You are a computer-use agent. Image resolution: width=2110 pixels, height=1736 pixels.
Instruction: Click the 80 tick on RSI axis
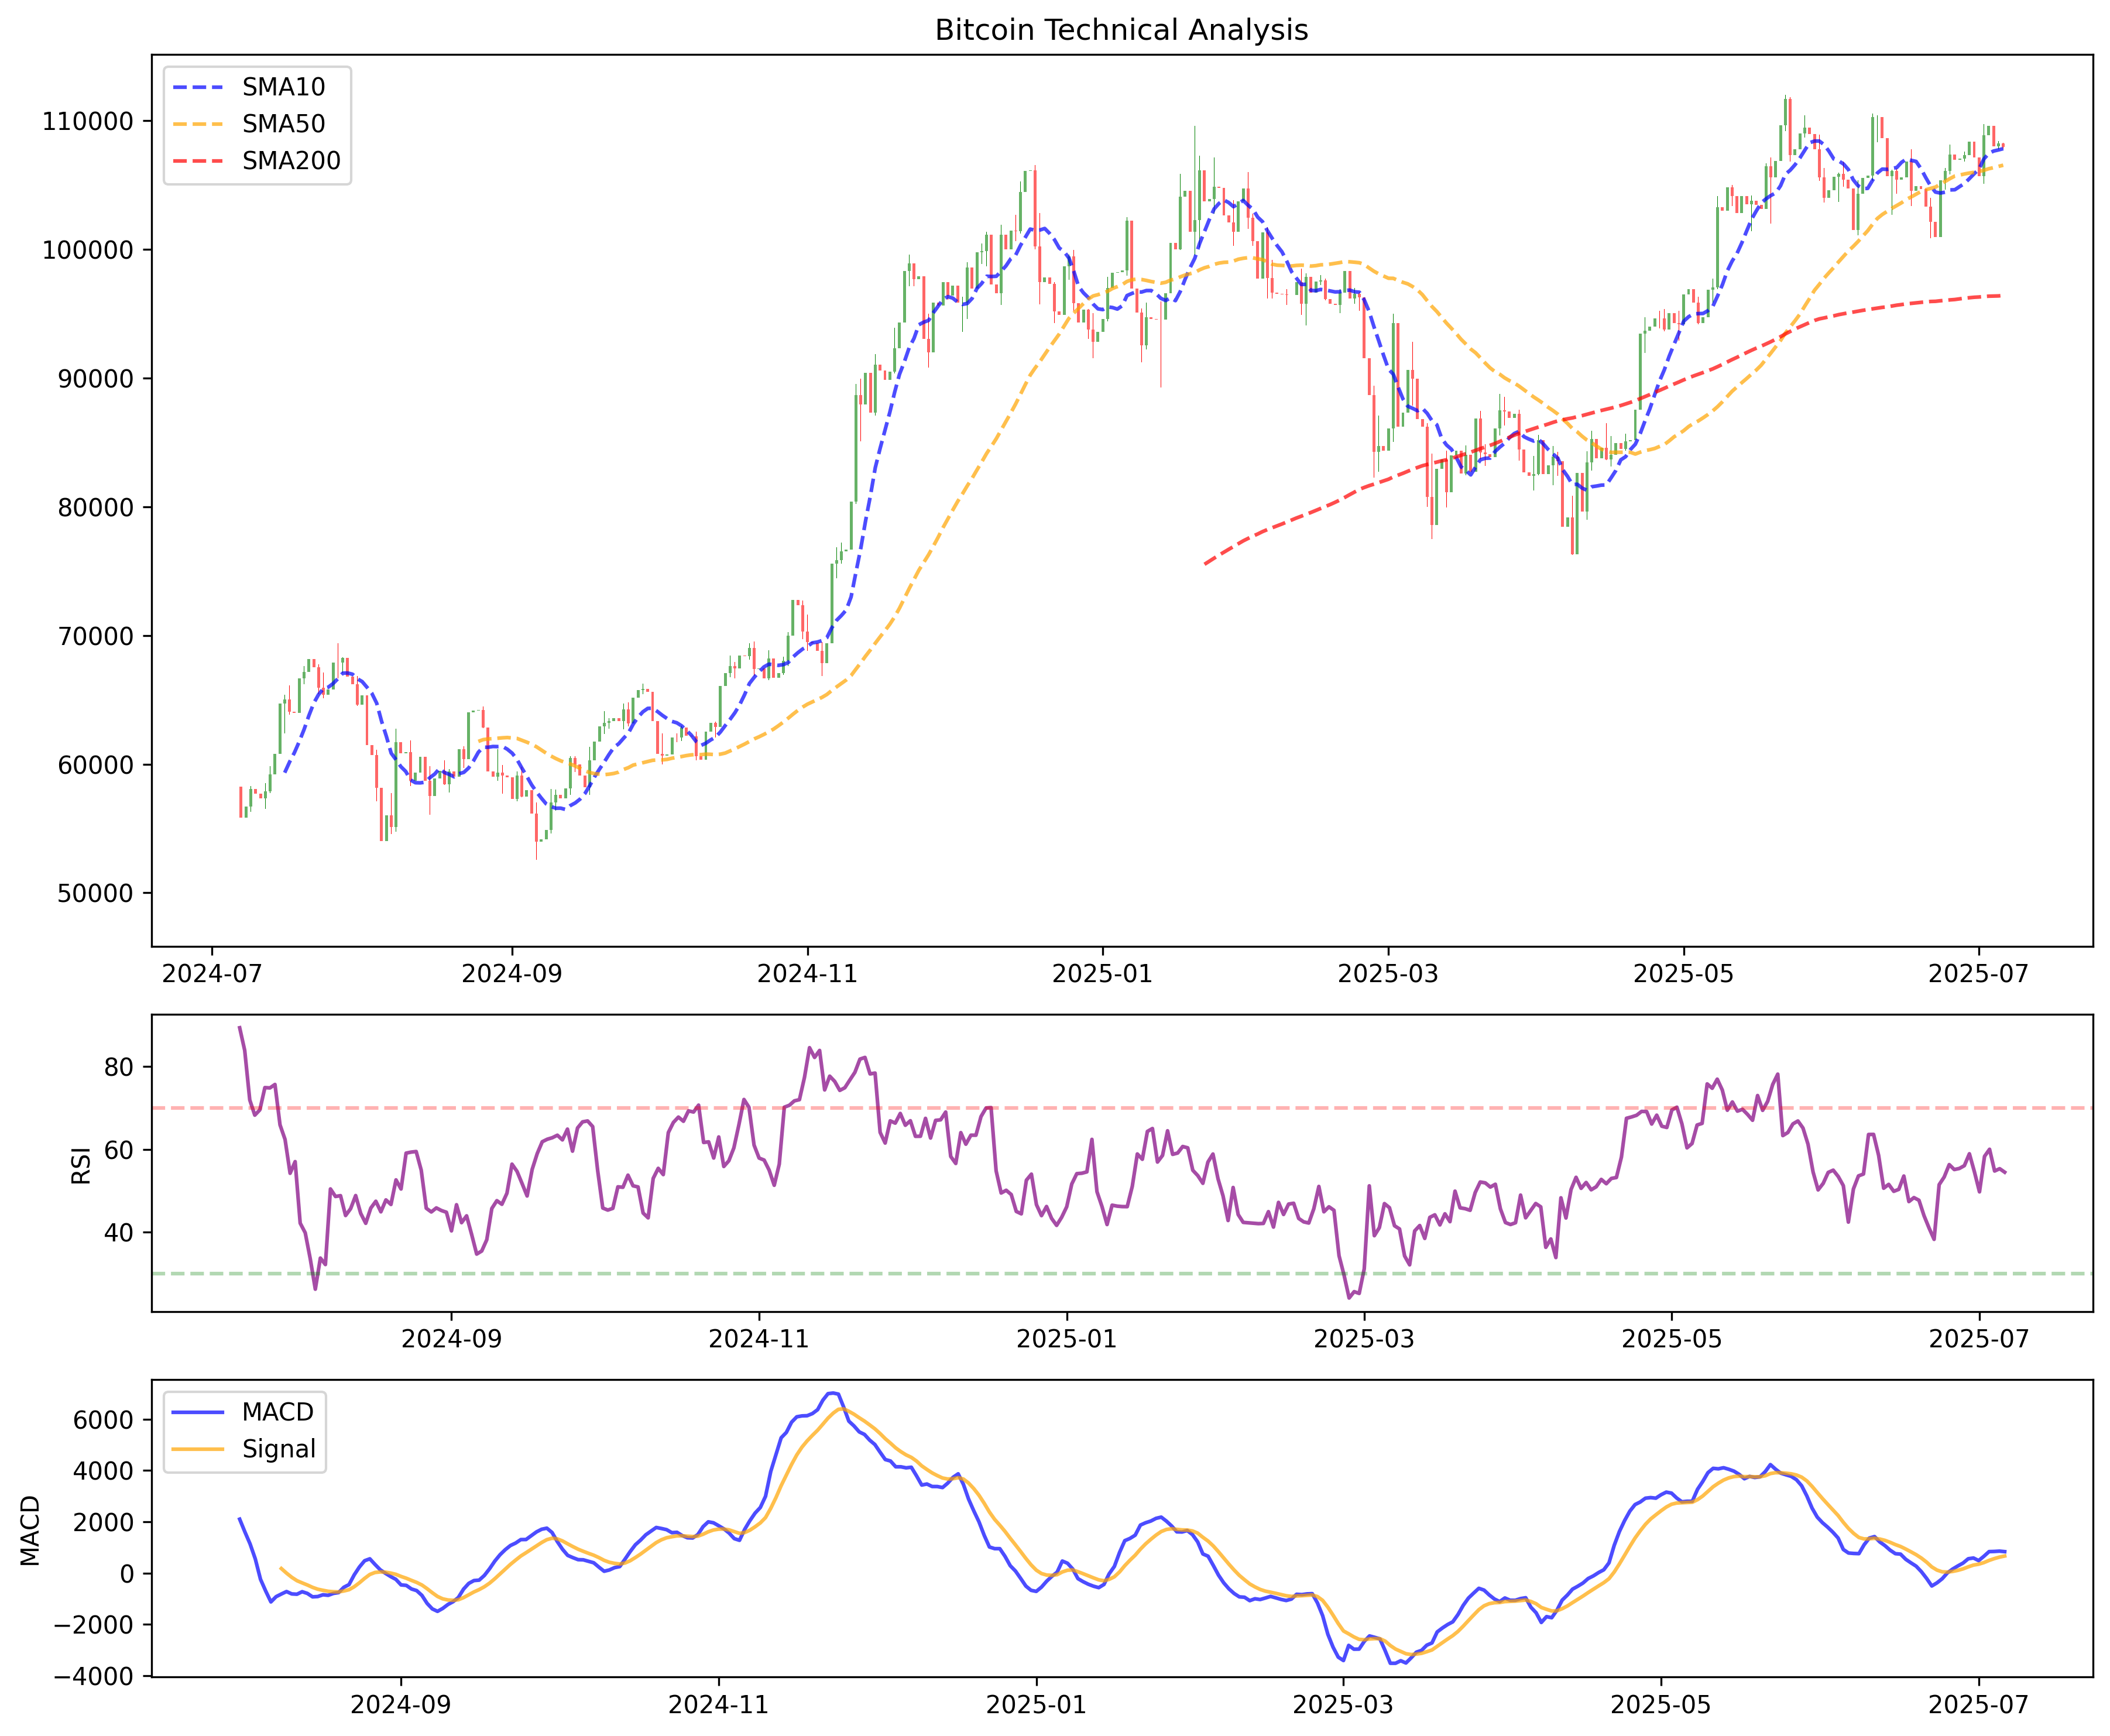point(118,1067)
